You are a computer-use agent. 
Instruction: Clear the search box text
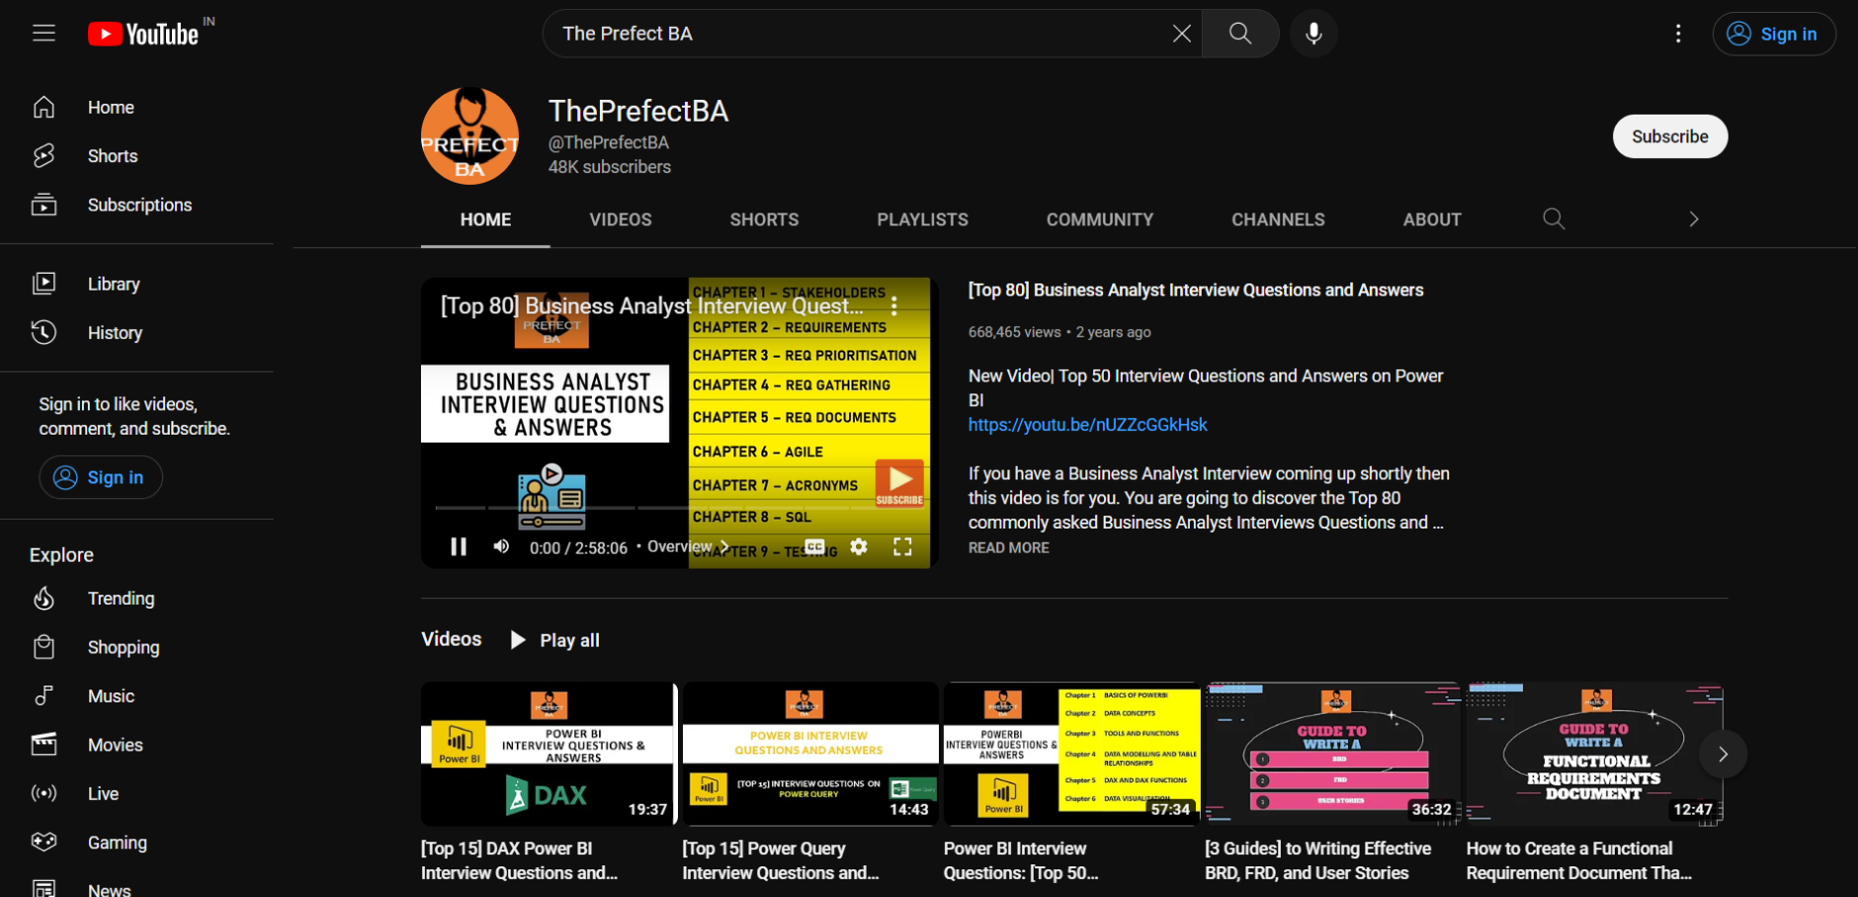pyautogui.click(x=1181, y=34)
